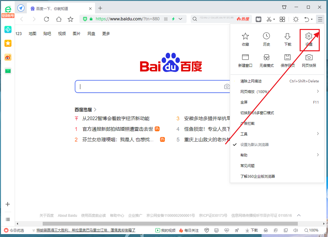
Task: Open the undo dropdown arrow
Action: 312,19
